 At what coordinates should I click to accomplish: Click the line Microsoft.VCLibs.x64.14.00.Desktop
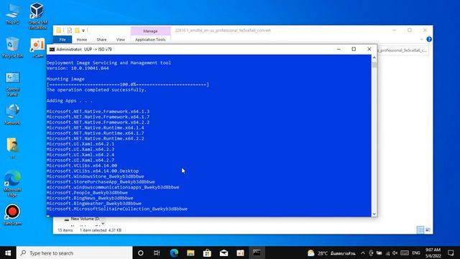93,171
